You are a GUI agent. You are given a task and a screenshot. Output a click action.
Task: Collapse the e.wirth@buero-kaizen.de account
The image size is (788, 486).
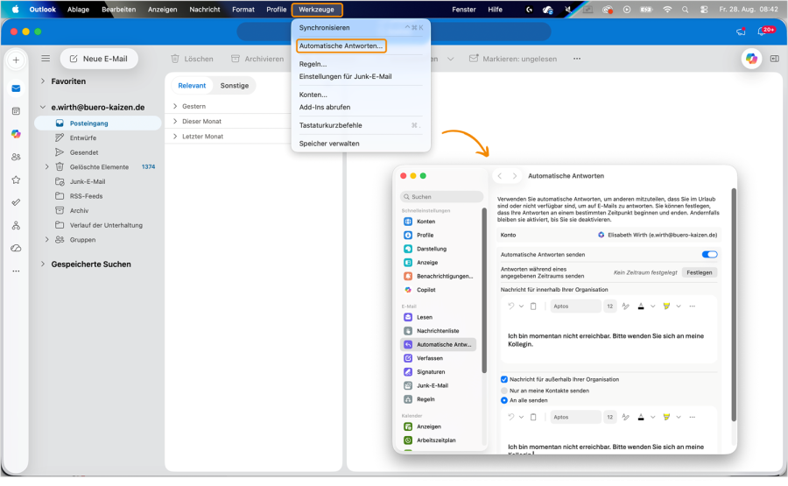click(43, 107)
